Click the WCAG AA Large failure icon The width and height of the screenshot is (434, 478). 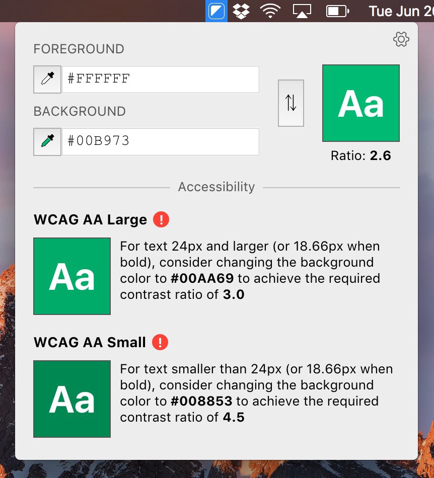(x=161, y=220)
